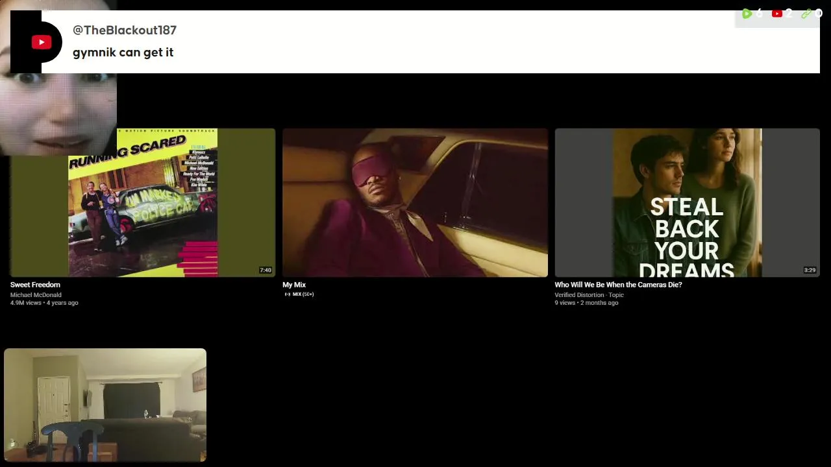Viewport: 831px width, 467px height.
Task: Click the @TheBlackout187 username
Action: coord(125,30)
